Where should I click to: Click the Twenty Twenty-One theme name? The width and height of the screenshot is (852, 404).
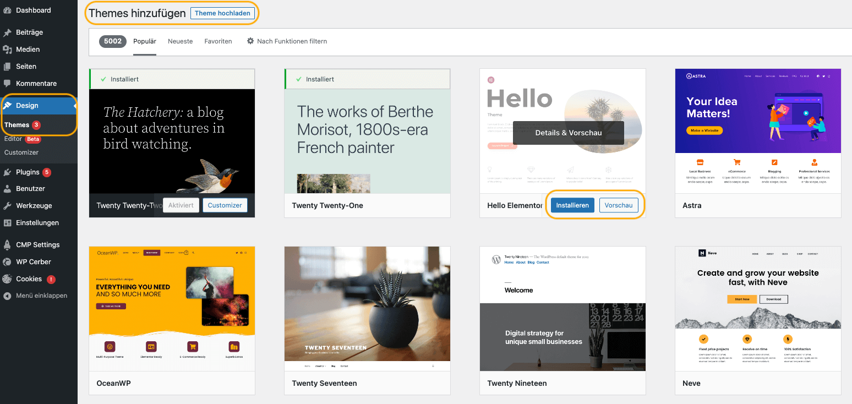(327, 205)
